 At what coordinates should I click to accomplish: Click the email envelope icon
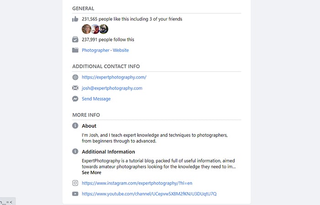click(x=75, y=88)
